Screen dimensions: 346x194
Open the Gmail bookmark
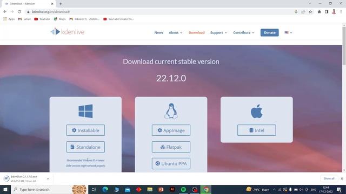(x=24, y=19)
